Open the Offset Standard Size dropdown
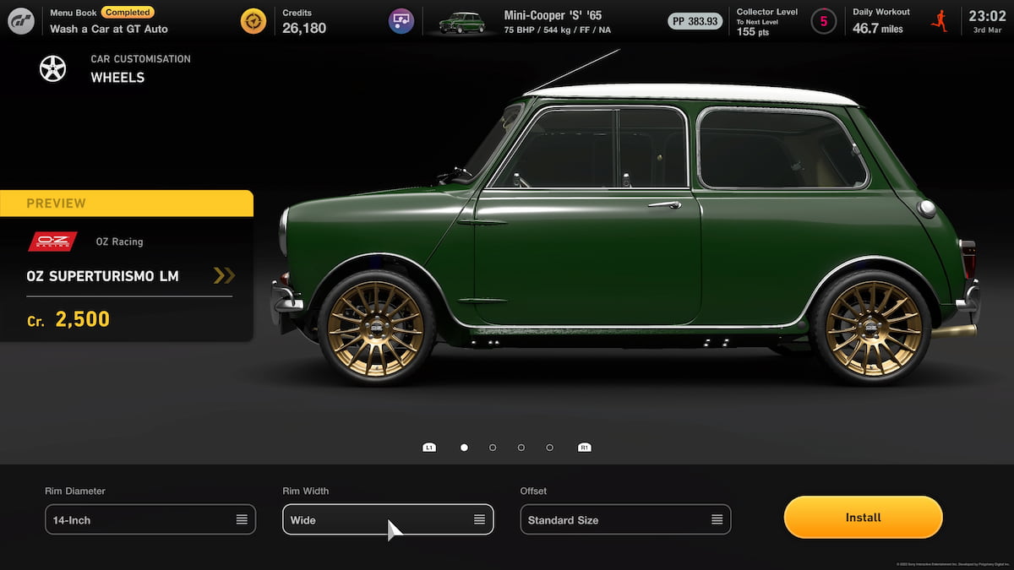The width and height of the screenshot is (1014, 570). (x=625, y=519)
